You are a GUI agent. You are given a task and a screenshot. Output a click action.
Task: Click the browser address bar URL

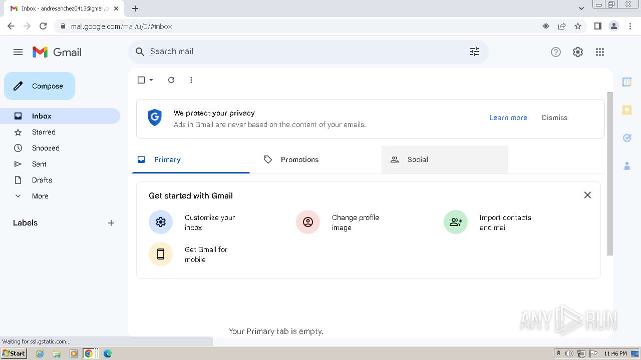121,26
